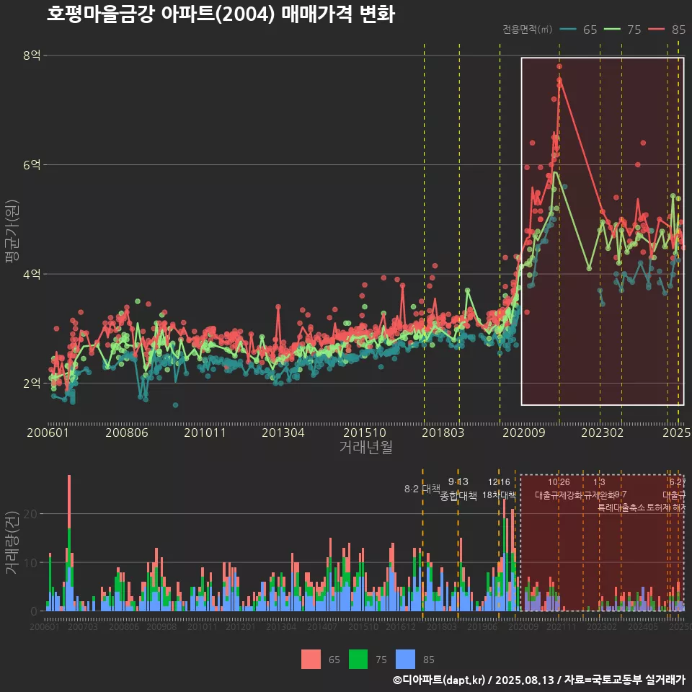Click the 6억 y-axis label
The height and width of the screenshot is (692, 692).
click(x=32, y=164)
